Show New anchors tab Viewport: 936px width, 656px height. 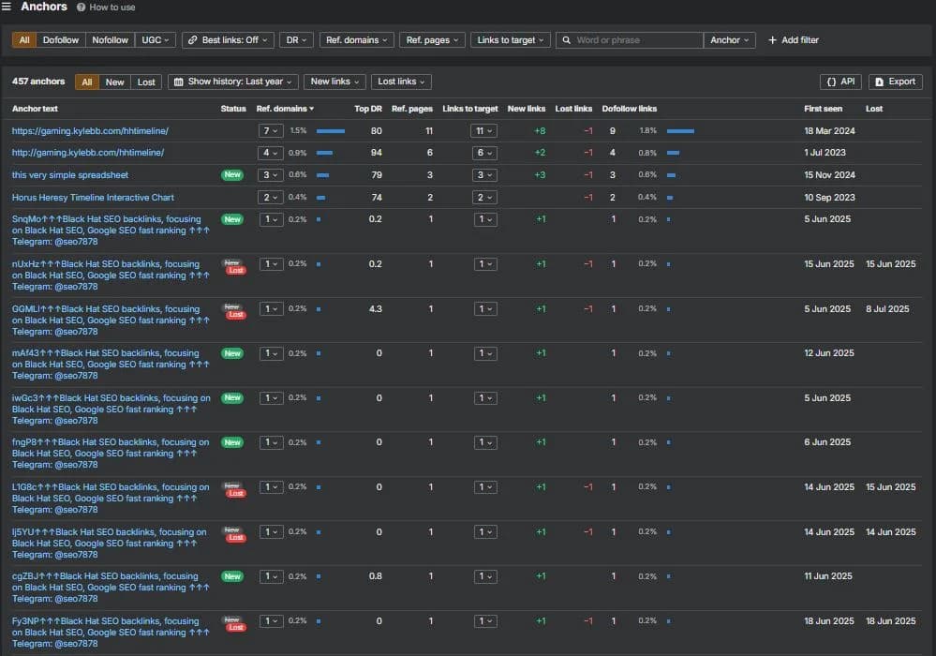[x=114, y=82]
